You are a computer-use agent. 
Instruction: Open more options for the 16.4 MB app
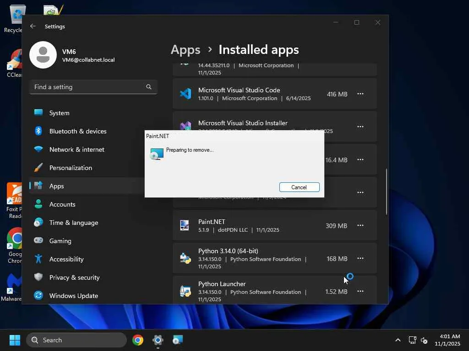(x=360, y=160)
